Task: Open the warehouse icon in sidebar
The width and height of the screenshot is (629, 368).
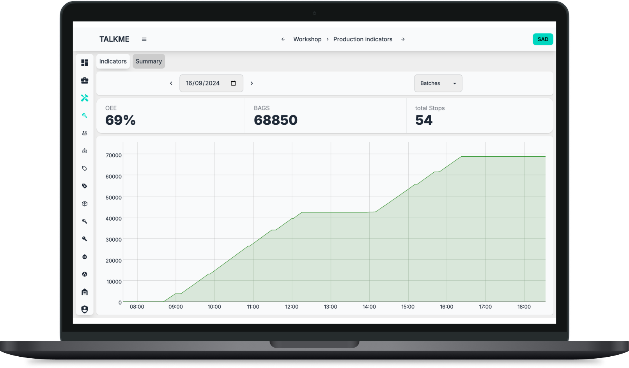Action: (x=85, y=292)
